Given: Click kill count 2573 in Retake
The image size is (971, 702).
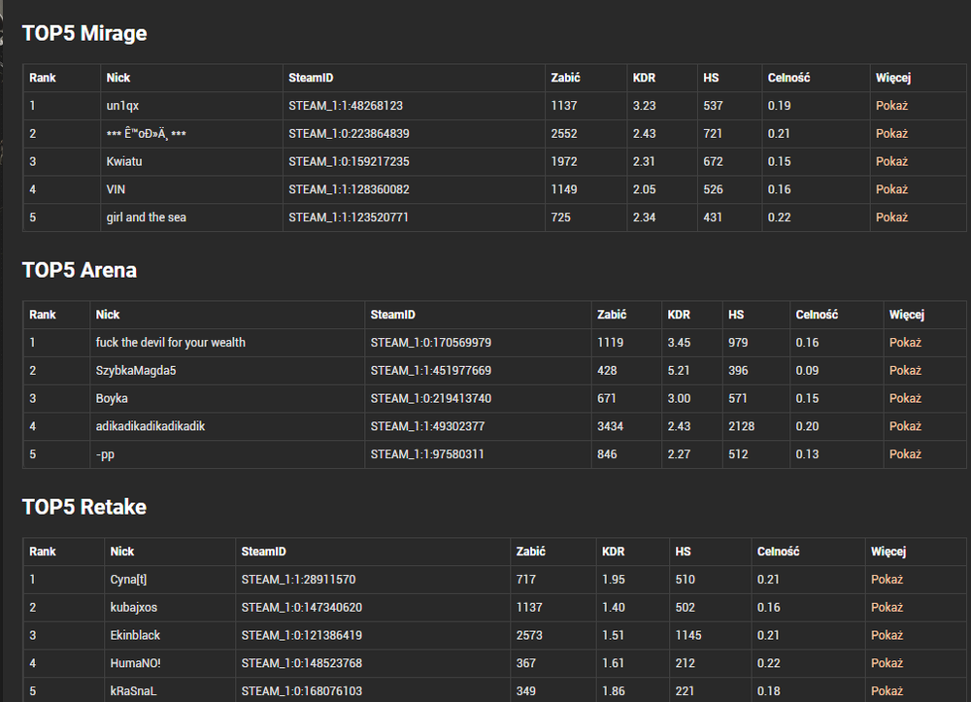Looking at the screenshot, I should tap(529, 636).
